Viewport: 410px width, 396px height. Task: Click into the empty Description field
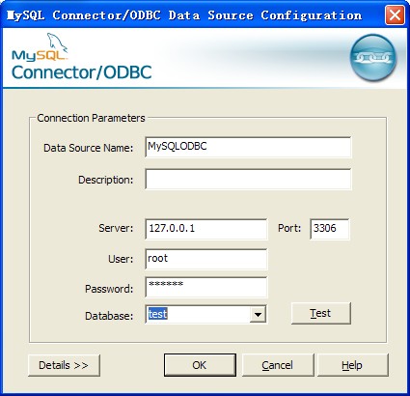tap(248, 179)
